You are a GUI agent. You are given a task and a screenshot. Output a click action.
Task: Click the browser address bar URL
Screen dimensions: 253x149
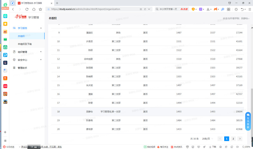tap(86, 9)
